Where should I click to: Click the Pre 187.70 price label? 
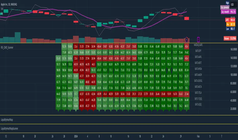(x=231, y=24)
